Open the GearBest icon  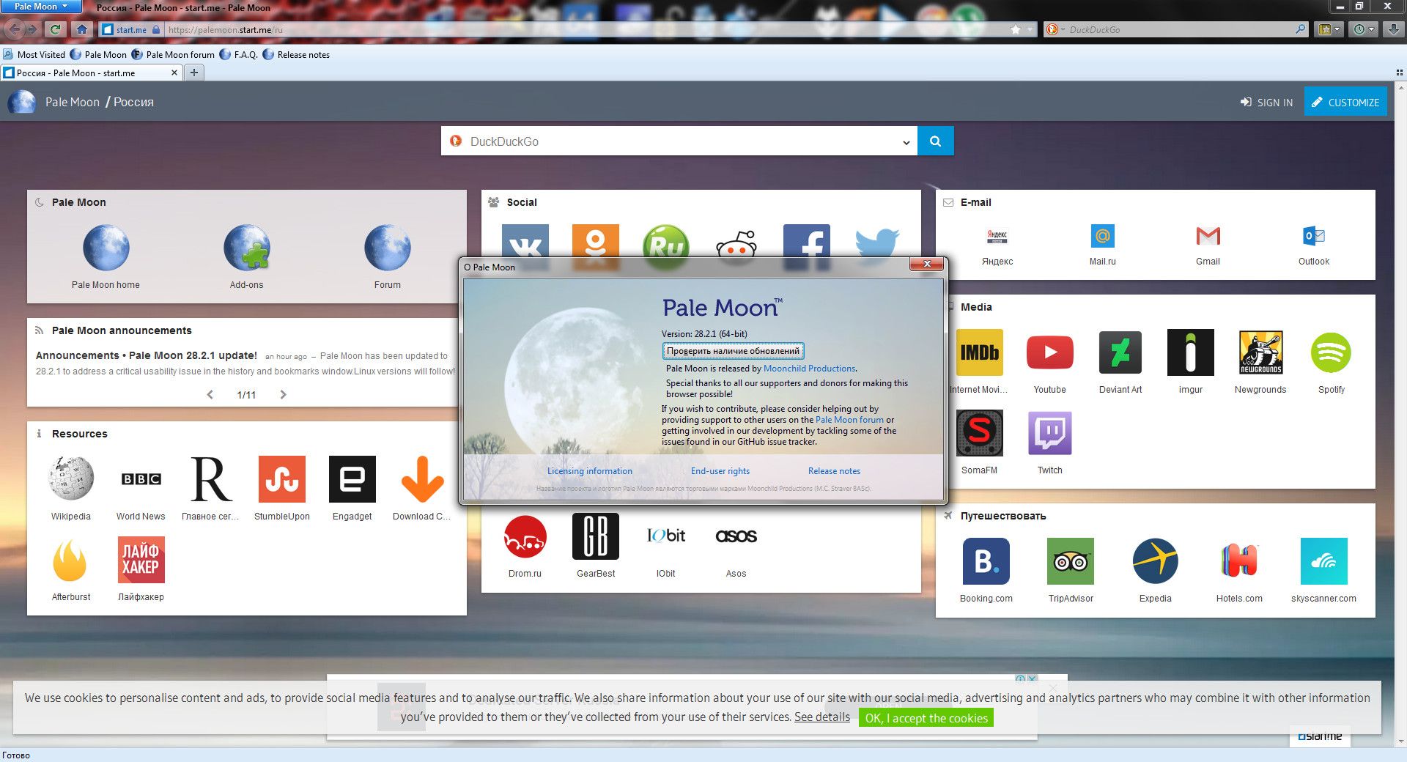pyautogui.click(x=595, y=536)
